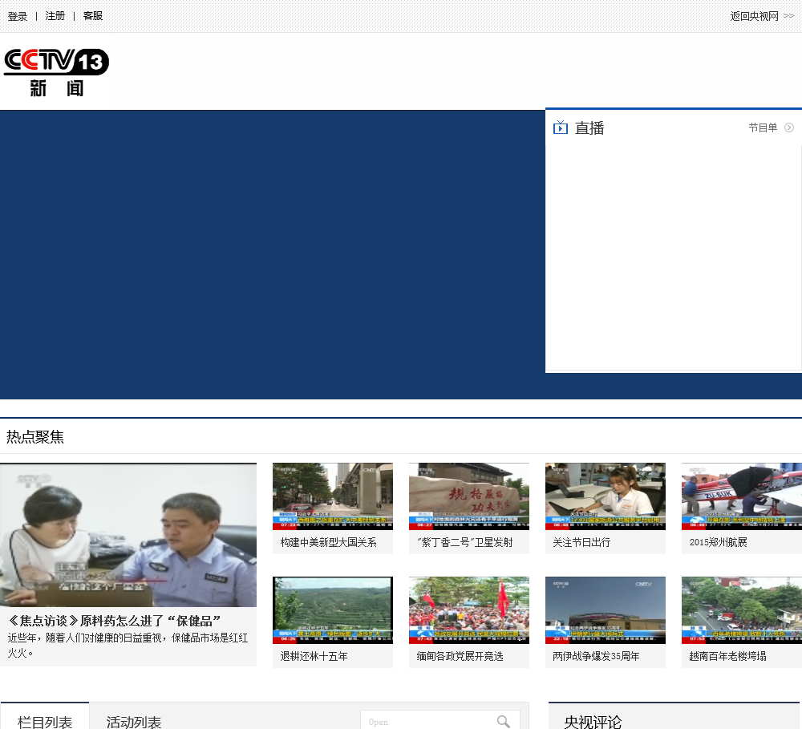This screenshot has width=802, height=729.
Task: Click the title 退耕还林十五年
Action: 314,656
